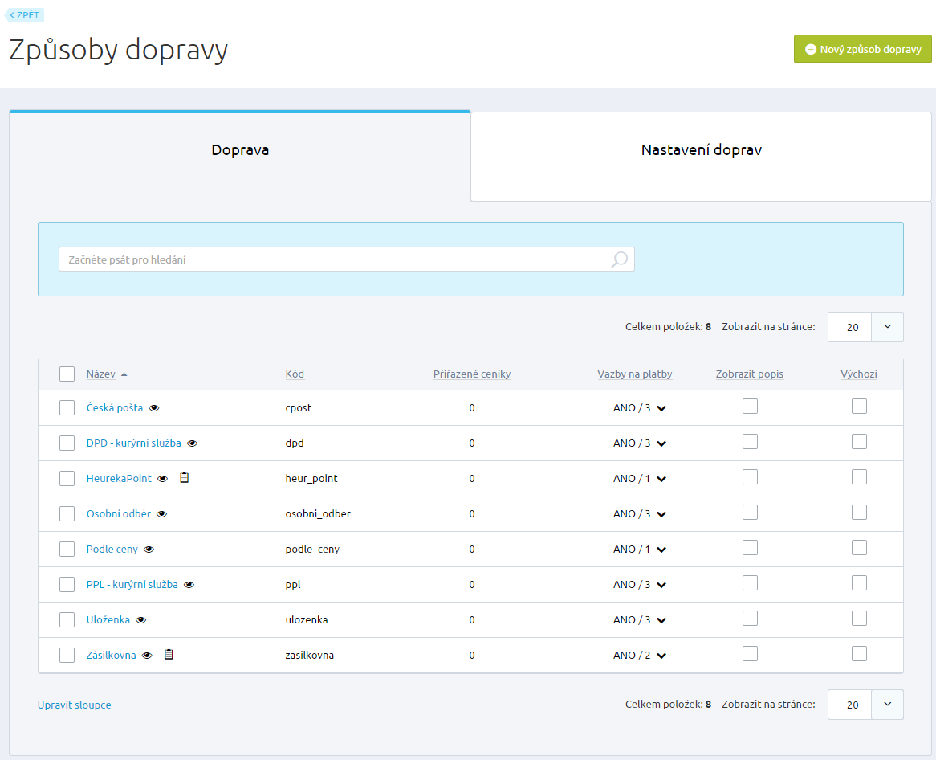Expand ANO / 3 payments for Uloženka
The image size is (936, 760).
coord(661,620)
